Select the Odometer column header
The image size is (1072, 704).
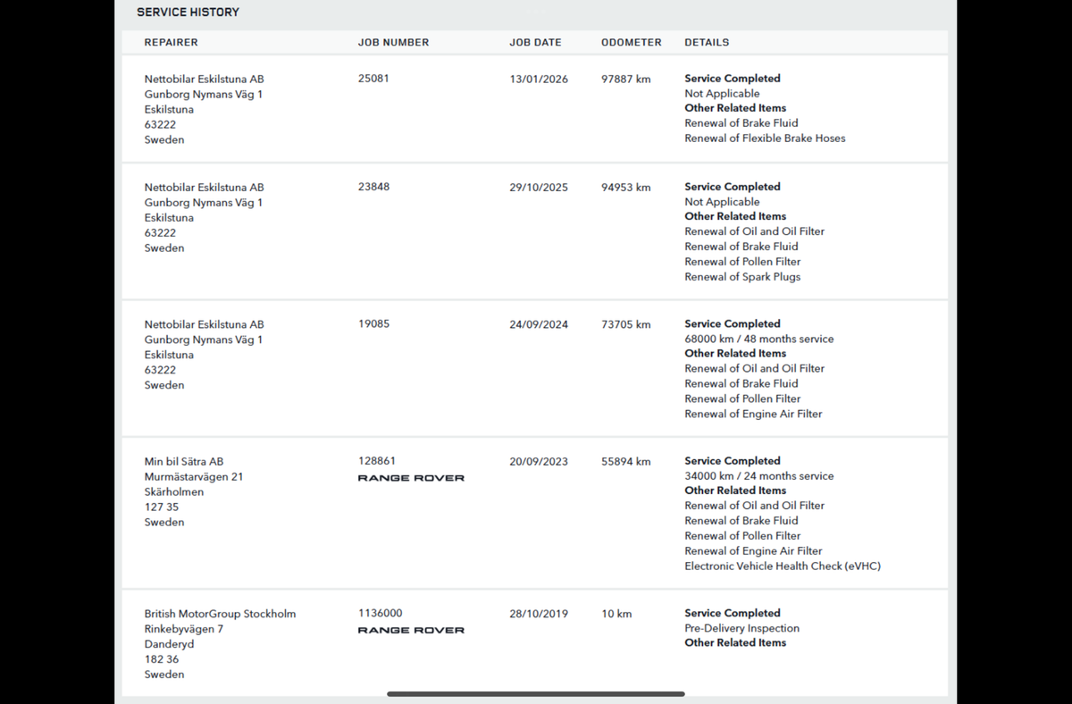[x=632, y=42]
